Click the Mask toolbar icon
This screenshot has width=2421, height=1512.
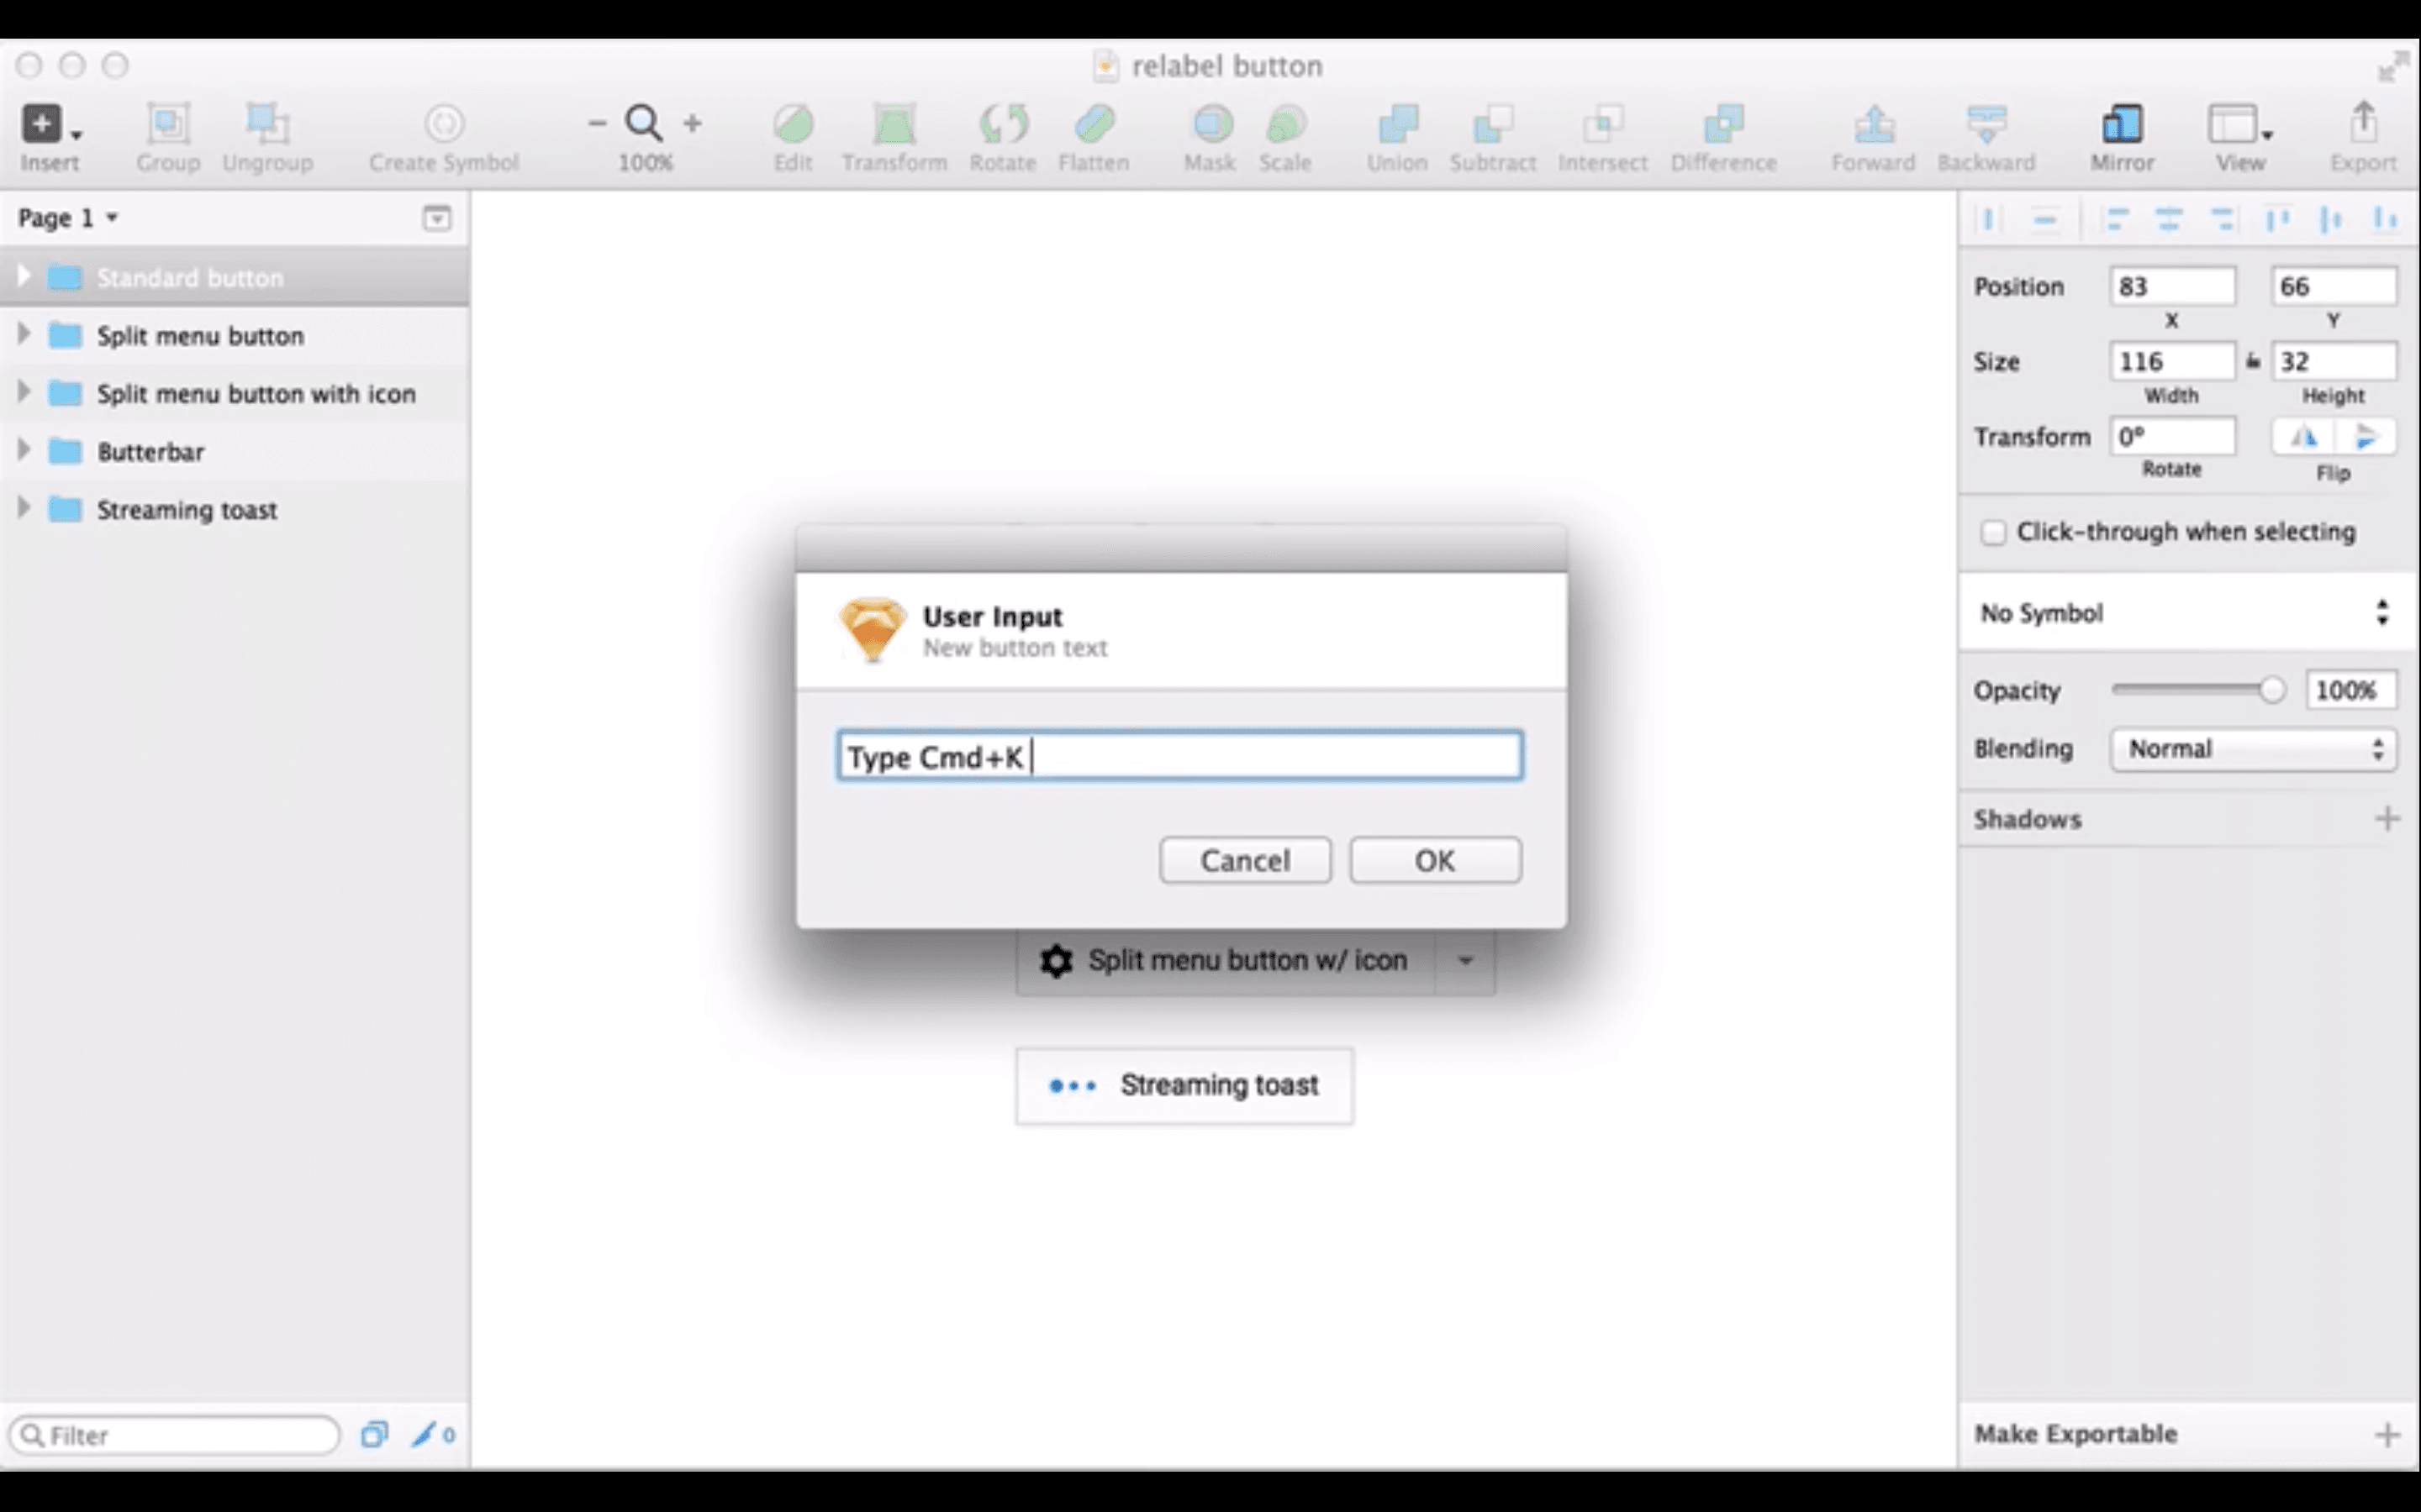tap(1211, 124)
